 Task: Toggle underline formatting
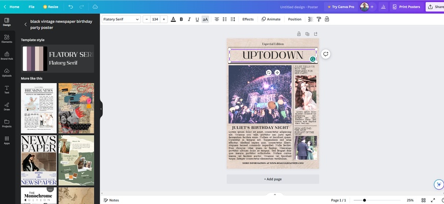coord(197,19)
